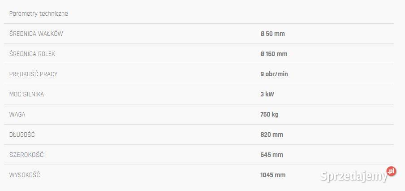The image size is (405, 191).
Task: Click the WAGA row label
Action: [17, 114]
